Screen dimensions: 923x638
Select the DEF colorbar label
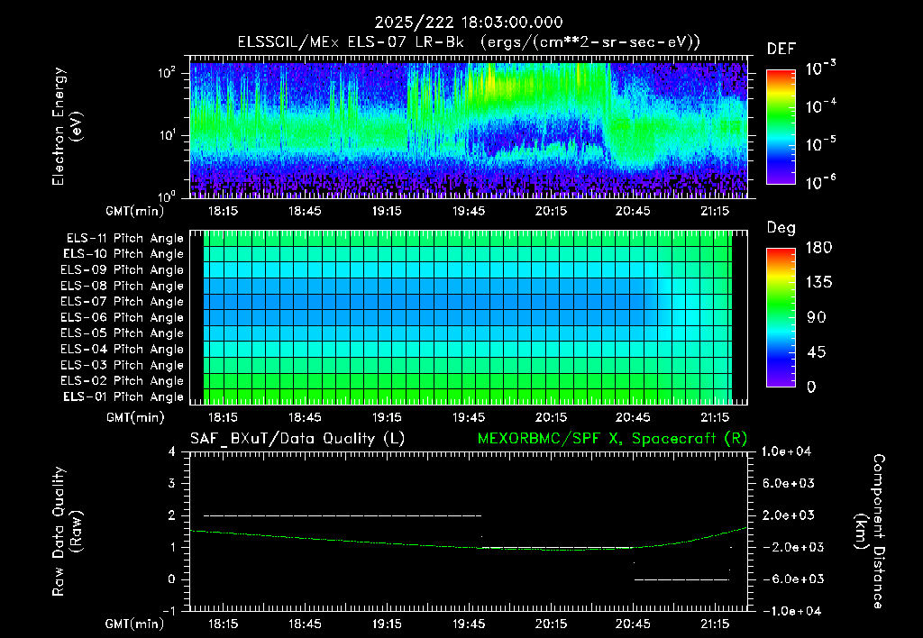click(x=781, y=49)
